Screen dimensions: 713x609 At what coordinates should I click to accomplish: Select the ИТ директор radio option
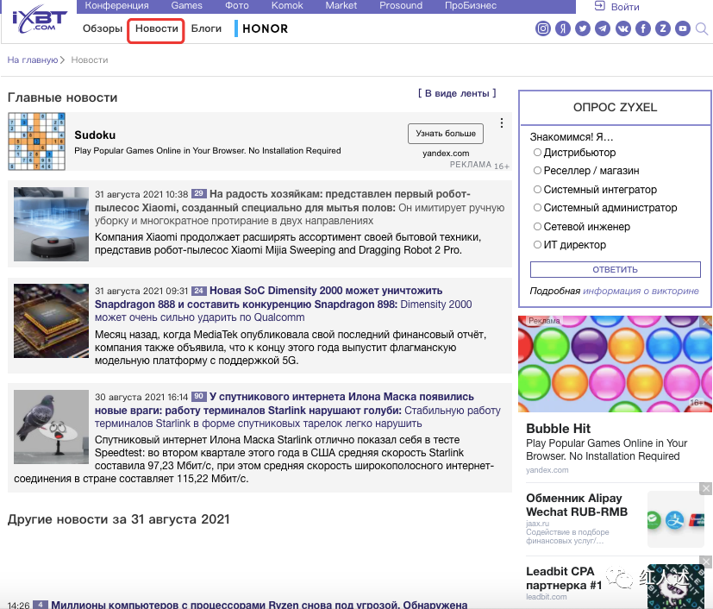pos(537,245)
